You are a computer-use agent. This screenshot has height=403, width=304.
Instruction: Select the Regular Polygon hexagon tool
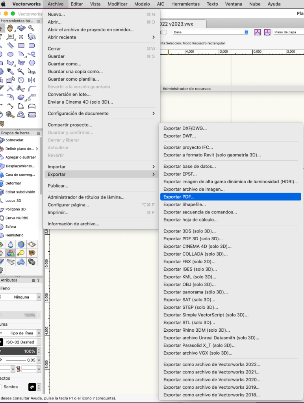pyautogui.click(x=32, y=63)
